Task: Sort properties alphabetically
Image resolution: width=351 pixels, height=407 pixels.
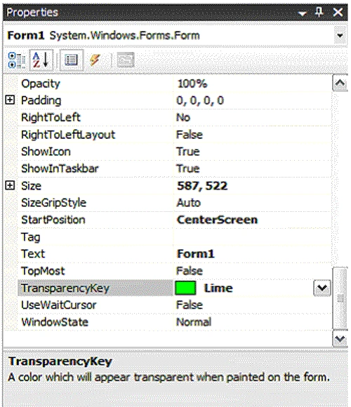Action: pos(41,60)
